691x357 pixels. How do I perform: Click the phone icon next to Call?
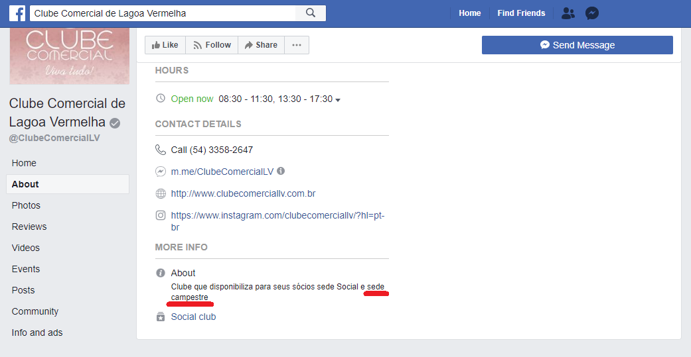161,150
